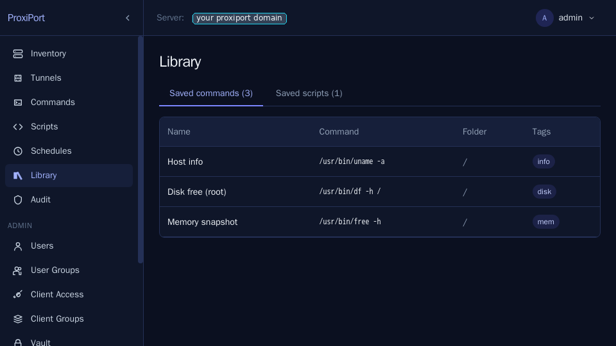Image resolution: width=616 pixels, height=346 pixels.
Task: Switch to Saved commands (3) tab
Action: (x=211, y=94)
